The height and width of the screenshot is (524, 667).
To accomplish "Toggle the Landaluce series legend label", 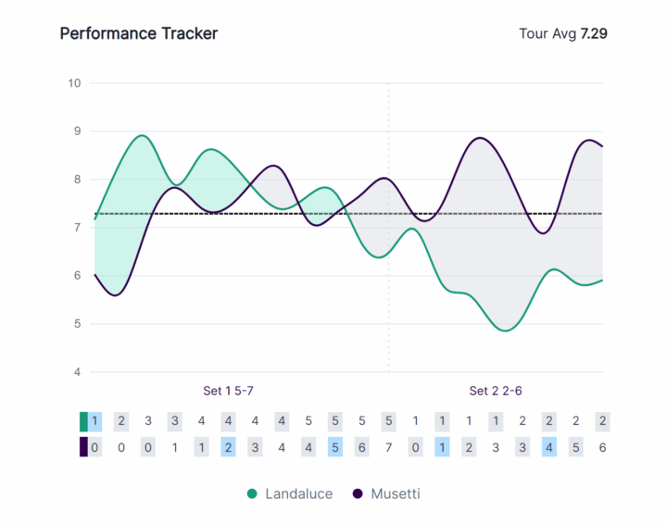I will [x=298, y=494].
